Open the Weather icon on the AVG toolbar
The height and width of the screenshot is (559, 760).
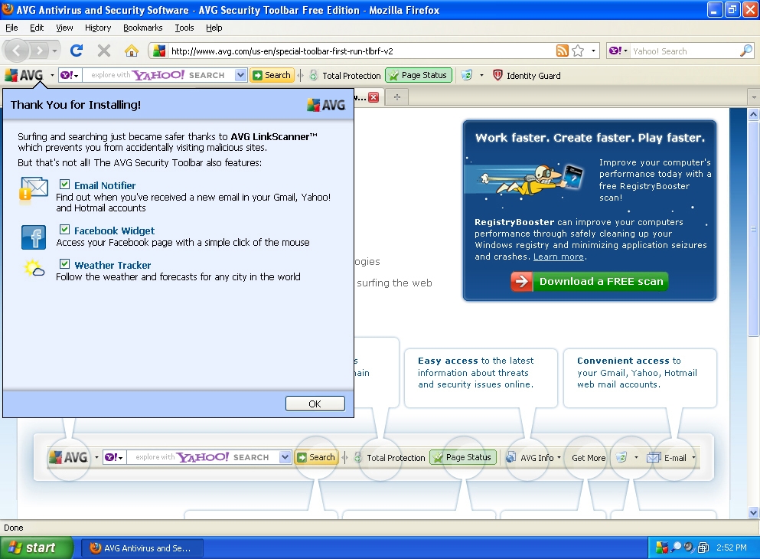[467, 75]
